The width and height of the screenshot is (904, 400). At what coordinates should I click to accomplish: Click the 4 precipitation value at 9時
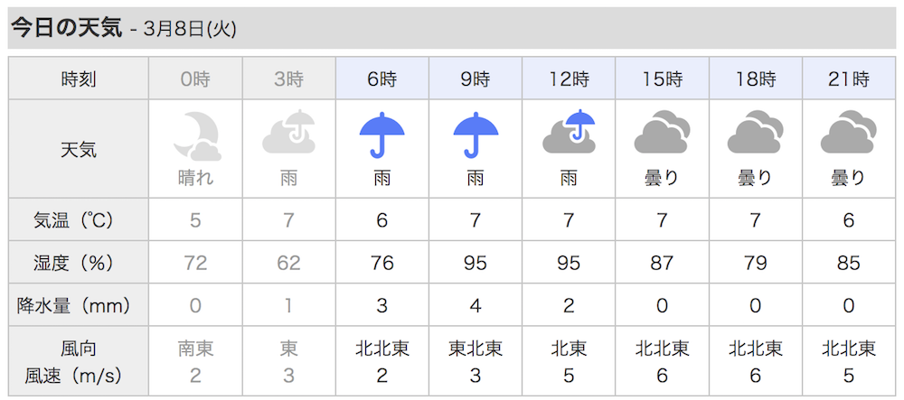click(x=476, y=305)
